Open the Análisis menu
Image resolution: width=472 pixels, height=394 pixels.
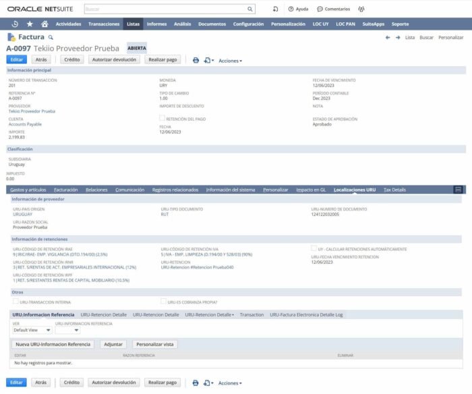click(183, 24)
